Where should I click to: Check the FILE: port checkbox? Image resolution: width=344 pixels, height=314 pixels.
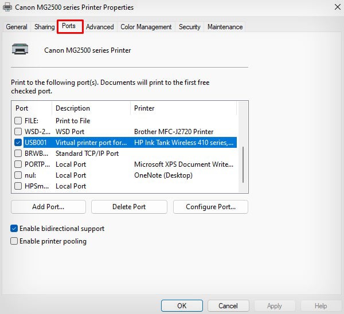(x=18, y=120)
